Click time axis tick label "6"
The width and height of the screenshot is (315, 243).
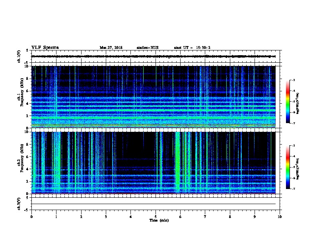[181, 217]
